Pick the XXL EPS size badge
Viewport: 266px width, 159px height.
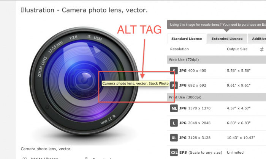174,153
